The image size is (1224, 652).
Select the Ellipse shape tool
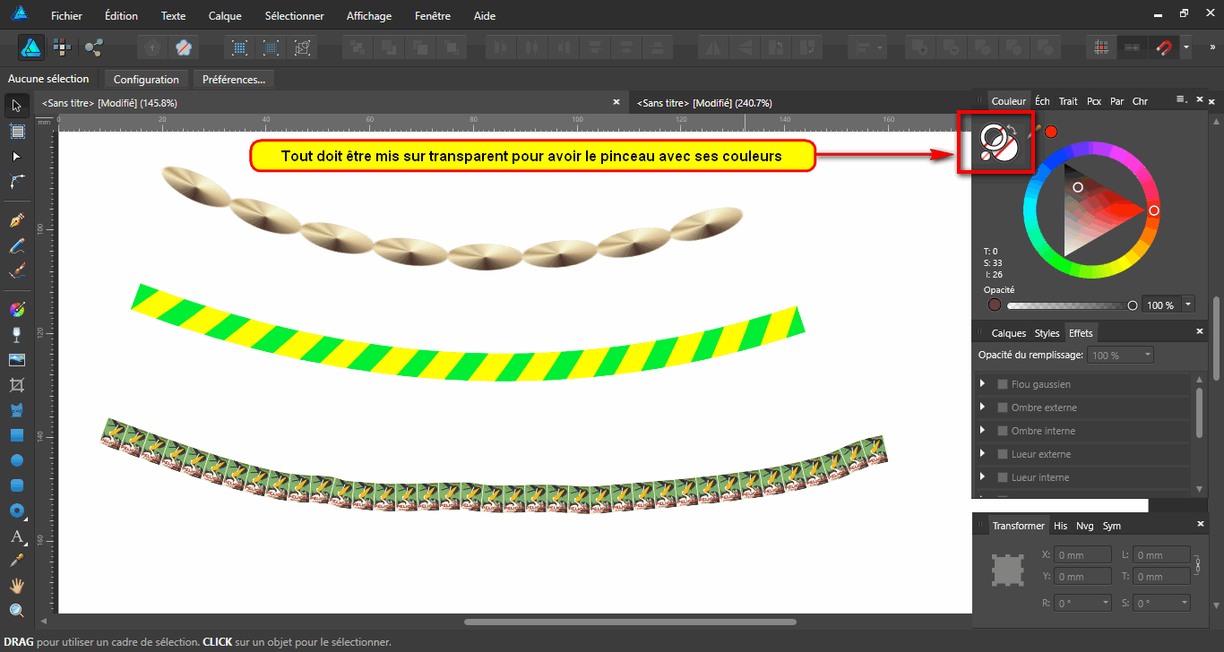point(16,460)
